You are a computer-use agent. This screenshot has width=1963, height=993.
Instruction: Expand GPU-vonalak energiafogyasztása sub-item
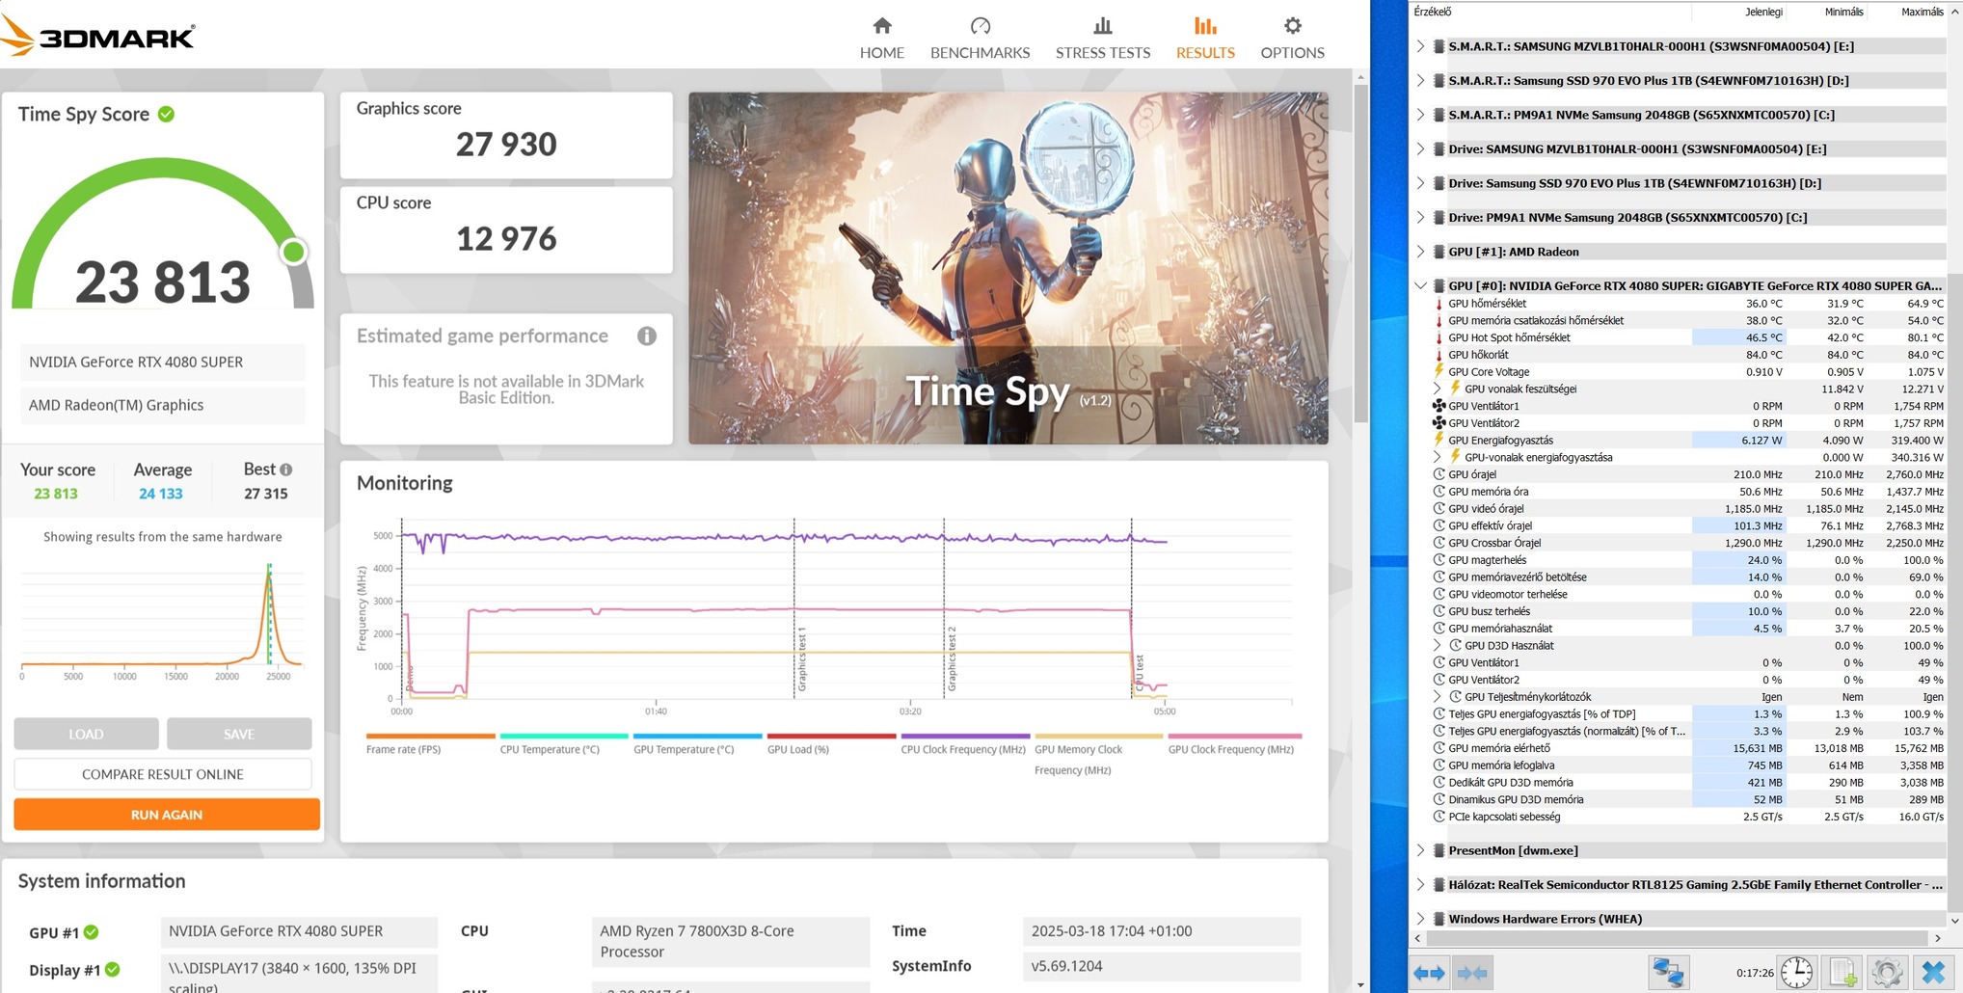(x=1437, y=457)
